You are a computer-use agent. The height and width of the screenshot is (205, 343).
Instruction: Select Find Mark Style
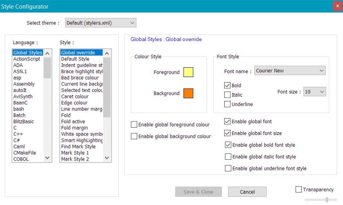81,146
